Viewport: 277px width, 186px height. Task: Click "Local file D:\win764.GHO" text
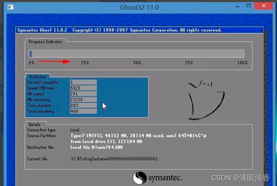(x=96, y=147)
